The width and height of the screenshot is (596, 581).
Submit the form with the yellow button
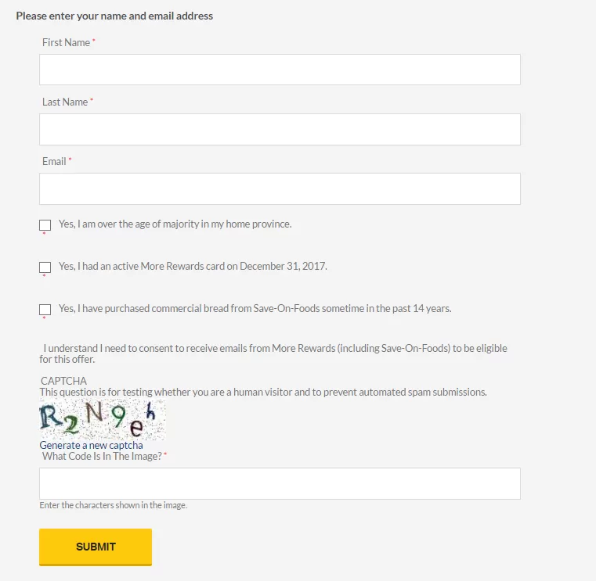tap(96, 547)
